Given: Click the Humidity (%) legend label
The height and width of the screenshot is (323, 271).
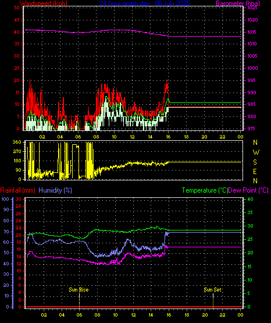Looking at the screenshot, I should tap(55, 190).
